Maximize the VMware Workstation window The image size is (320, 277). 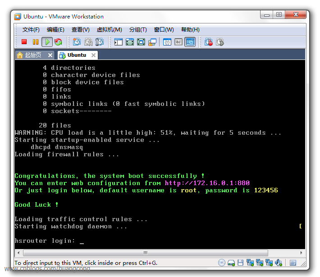click(x=279, y=15)
